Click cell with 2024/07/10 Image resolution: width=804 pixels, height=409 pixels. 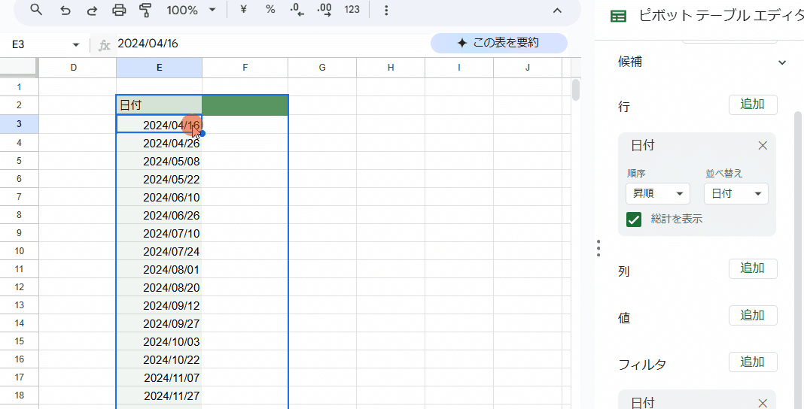coord(160,233)
